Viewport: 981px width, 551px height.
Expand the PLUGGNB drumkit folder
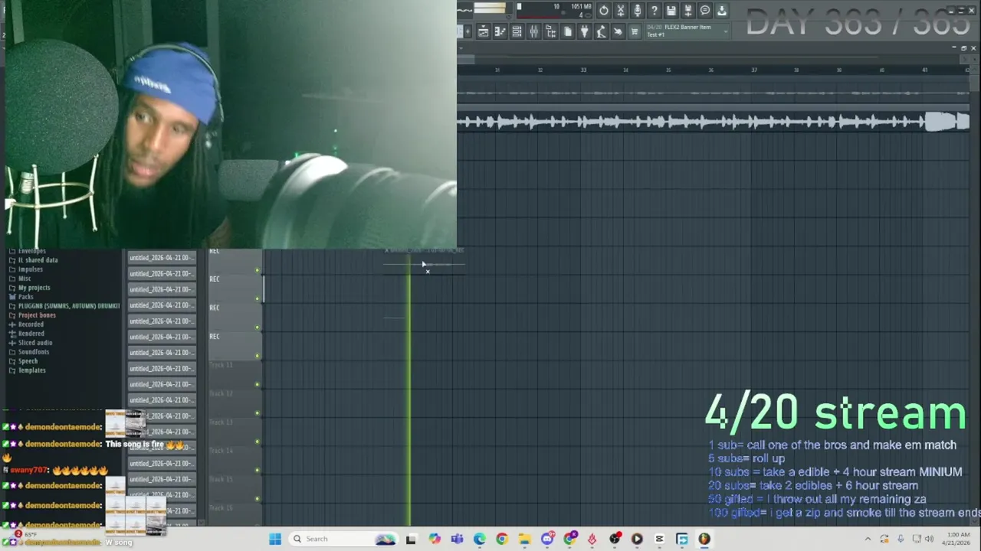[64, 306]
